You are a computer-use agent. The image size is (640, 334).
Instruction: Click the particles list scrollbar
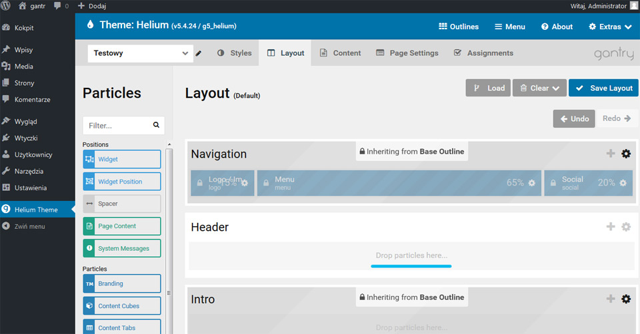click(x=169, y=240)
